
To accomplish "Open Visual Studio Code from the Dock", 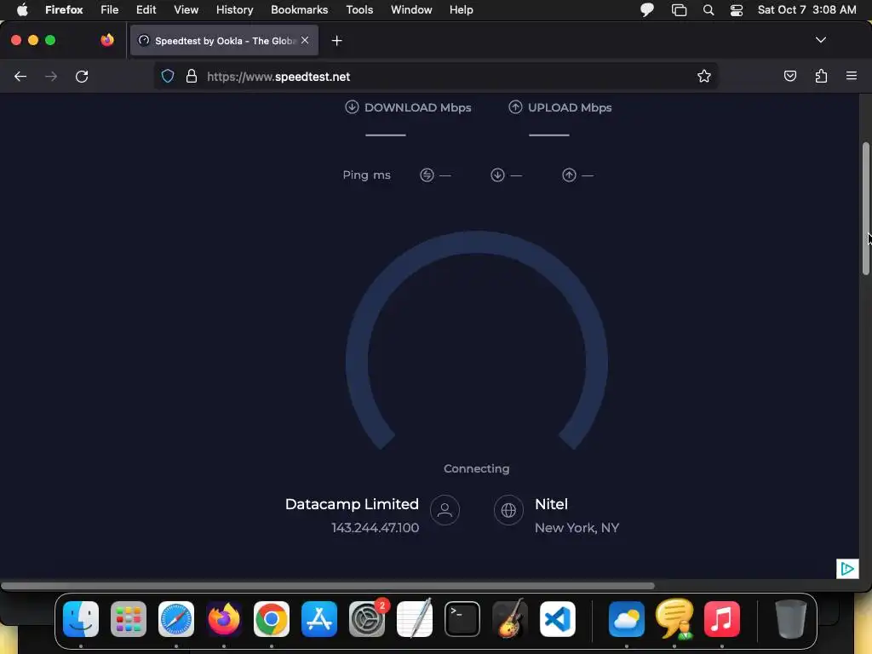I will [x=557, y=619].
